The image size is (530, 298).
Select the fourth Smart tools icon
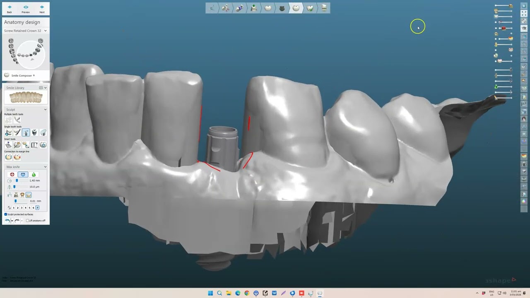[34, 145]
